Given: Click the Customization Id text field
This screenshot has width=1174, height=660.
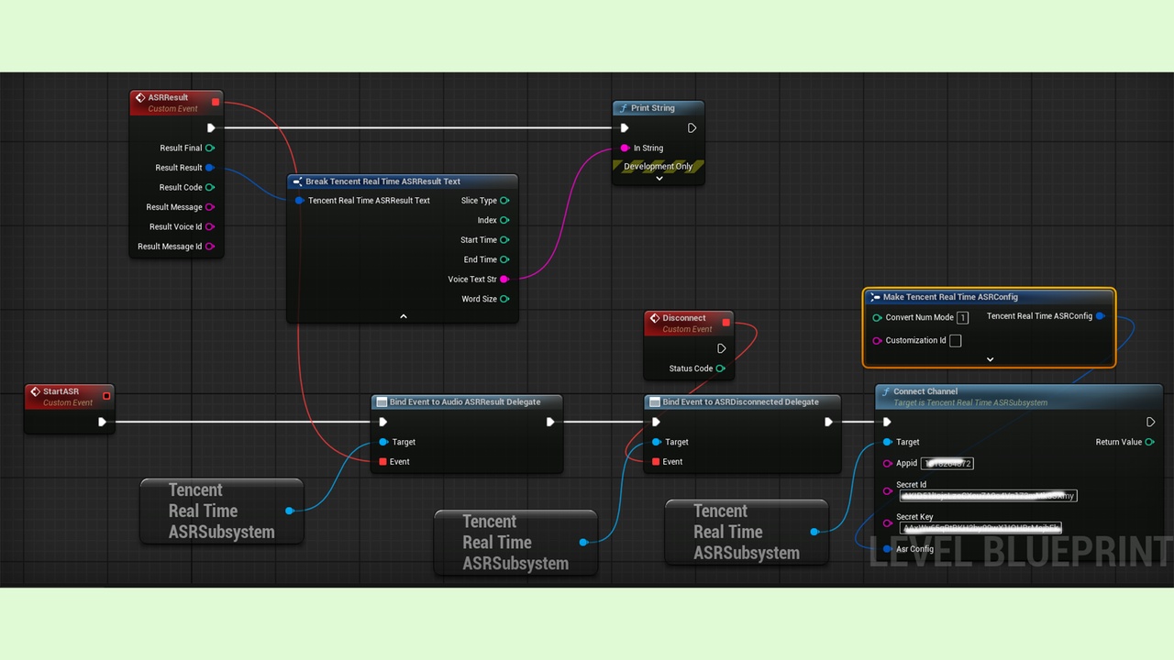Looking at the screenshot, I should 956,341.
